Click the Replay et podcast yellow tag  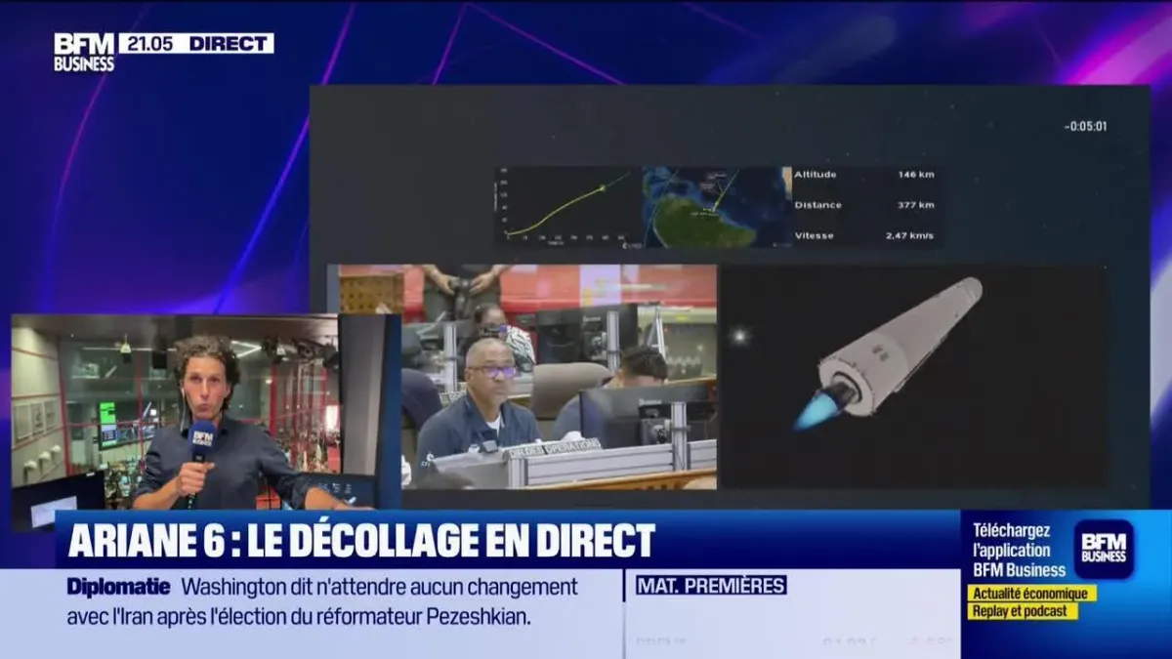(1023, 611)
